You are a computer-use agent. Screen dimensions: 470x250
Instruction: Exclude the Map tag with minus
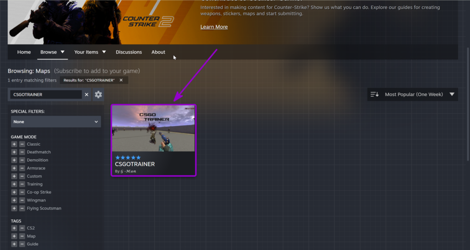(x=22, y=236)
